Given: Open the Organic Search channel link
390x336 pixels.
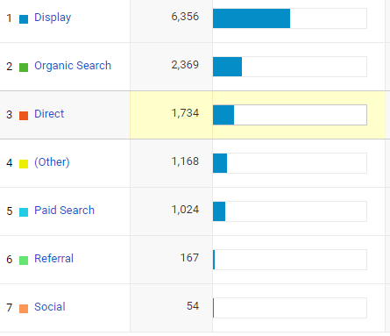Looking at the screenshot, I should 73,66.
